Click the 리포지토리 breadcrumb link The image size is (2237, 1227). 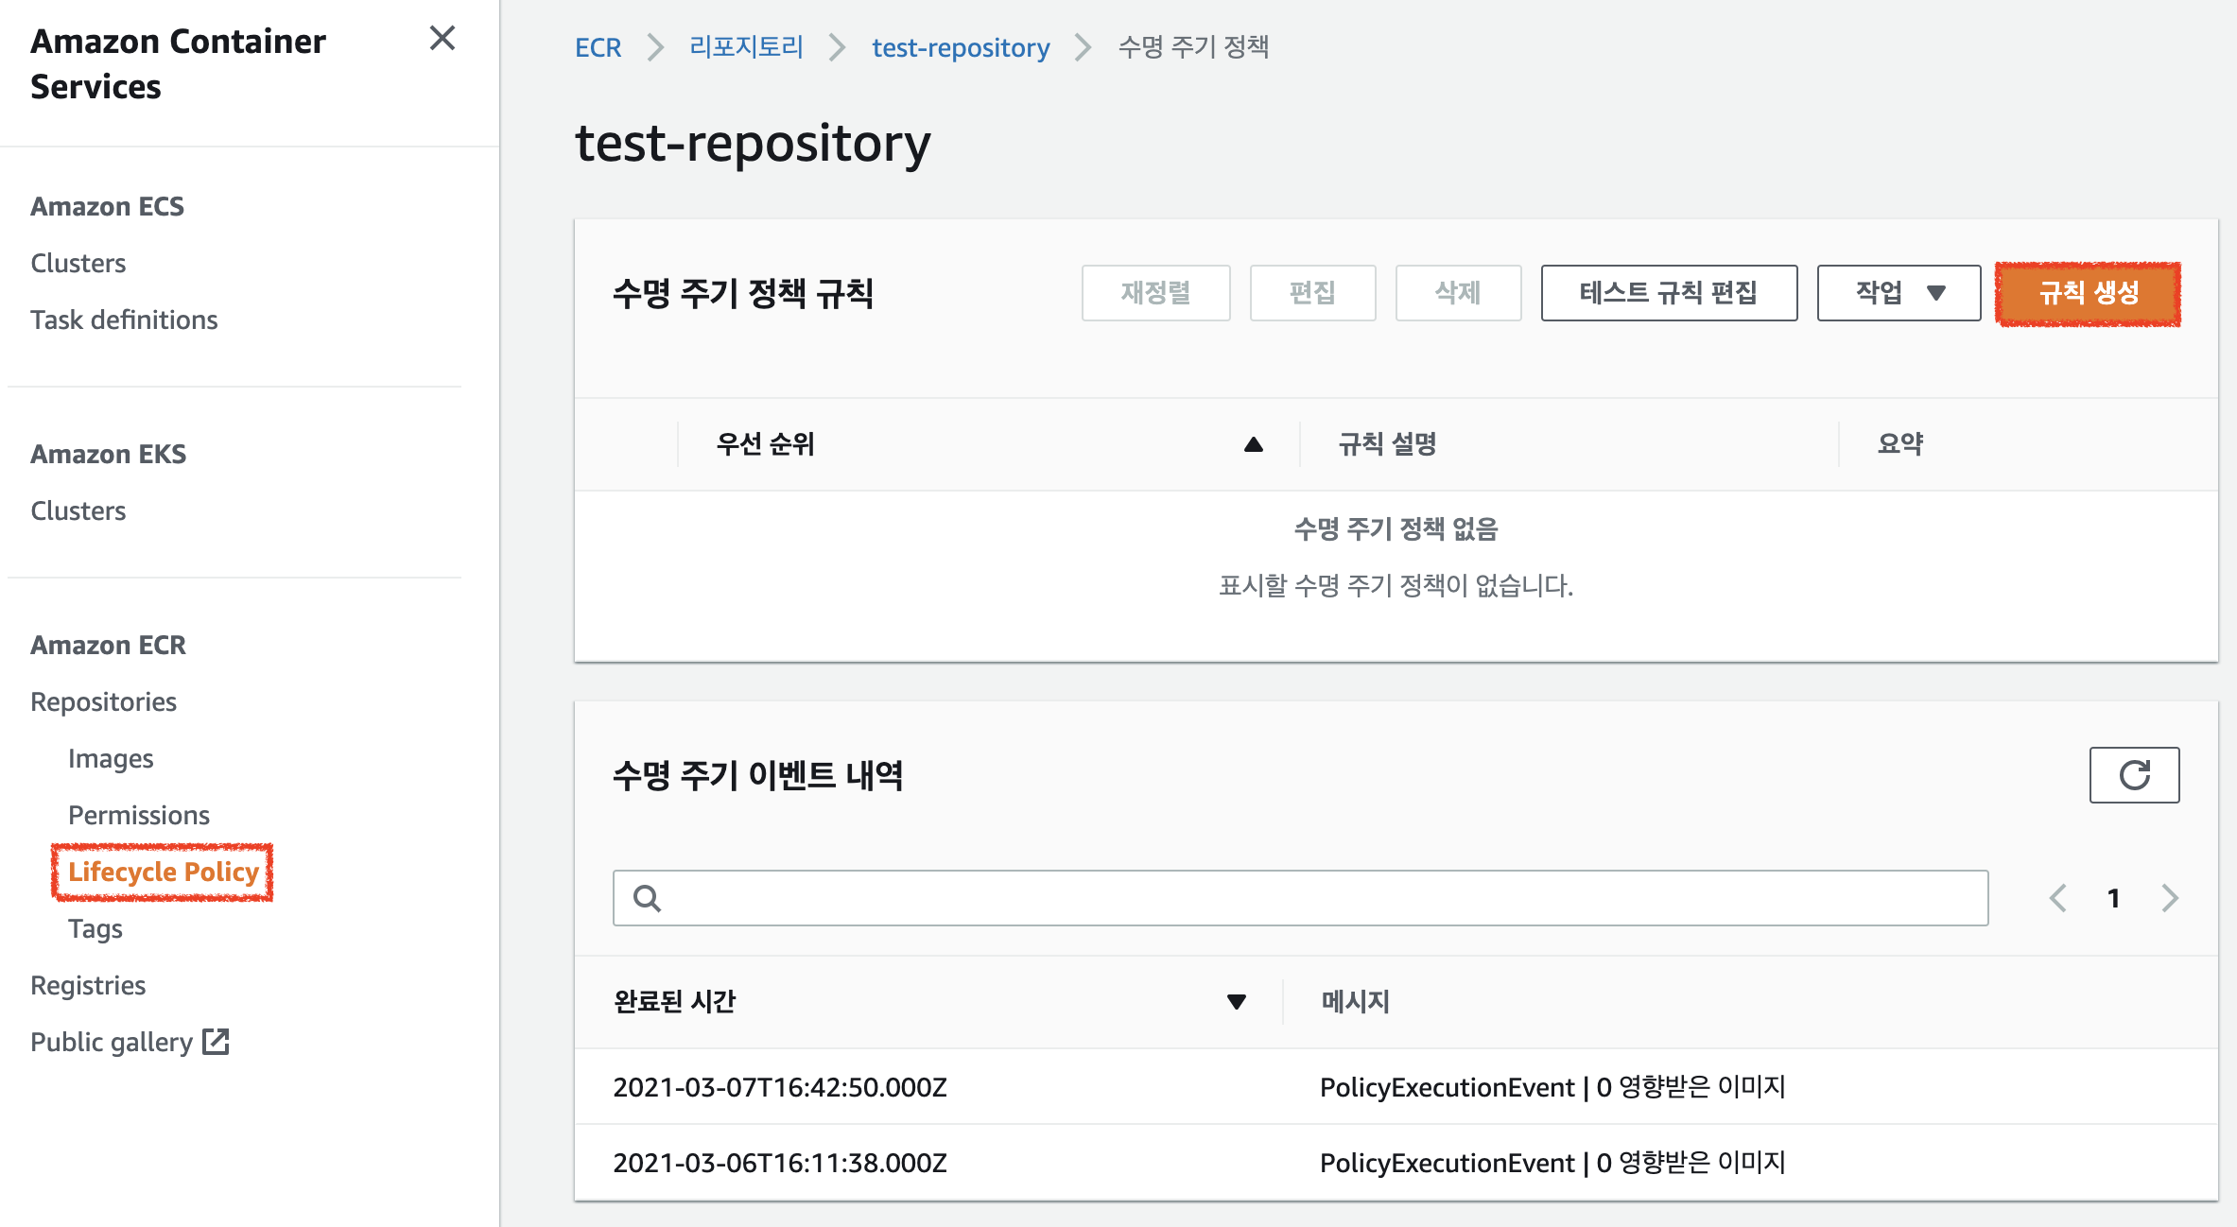tap(746, 47)
